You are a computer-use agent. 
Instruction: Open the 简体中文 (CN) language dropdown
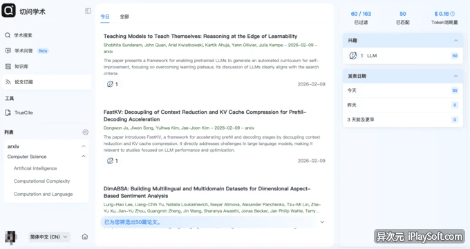[x=49, y=237]
